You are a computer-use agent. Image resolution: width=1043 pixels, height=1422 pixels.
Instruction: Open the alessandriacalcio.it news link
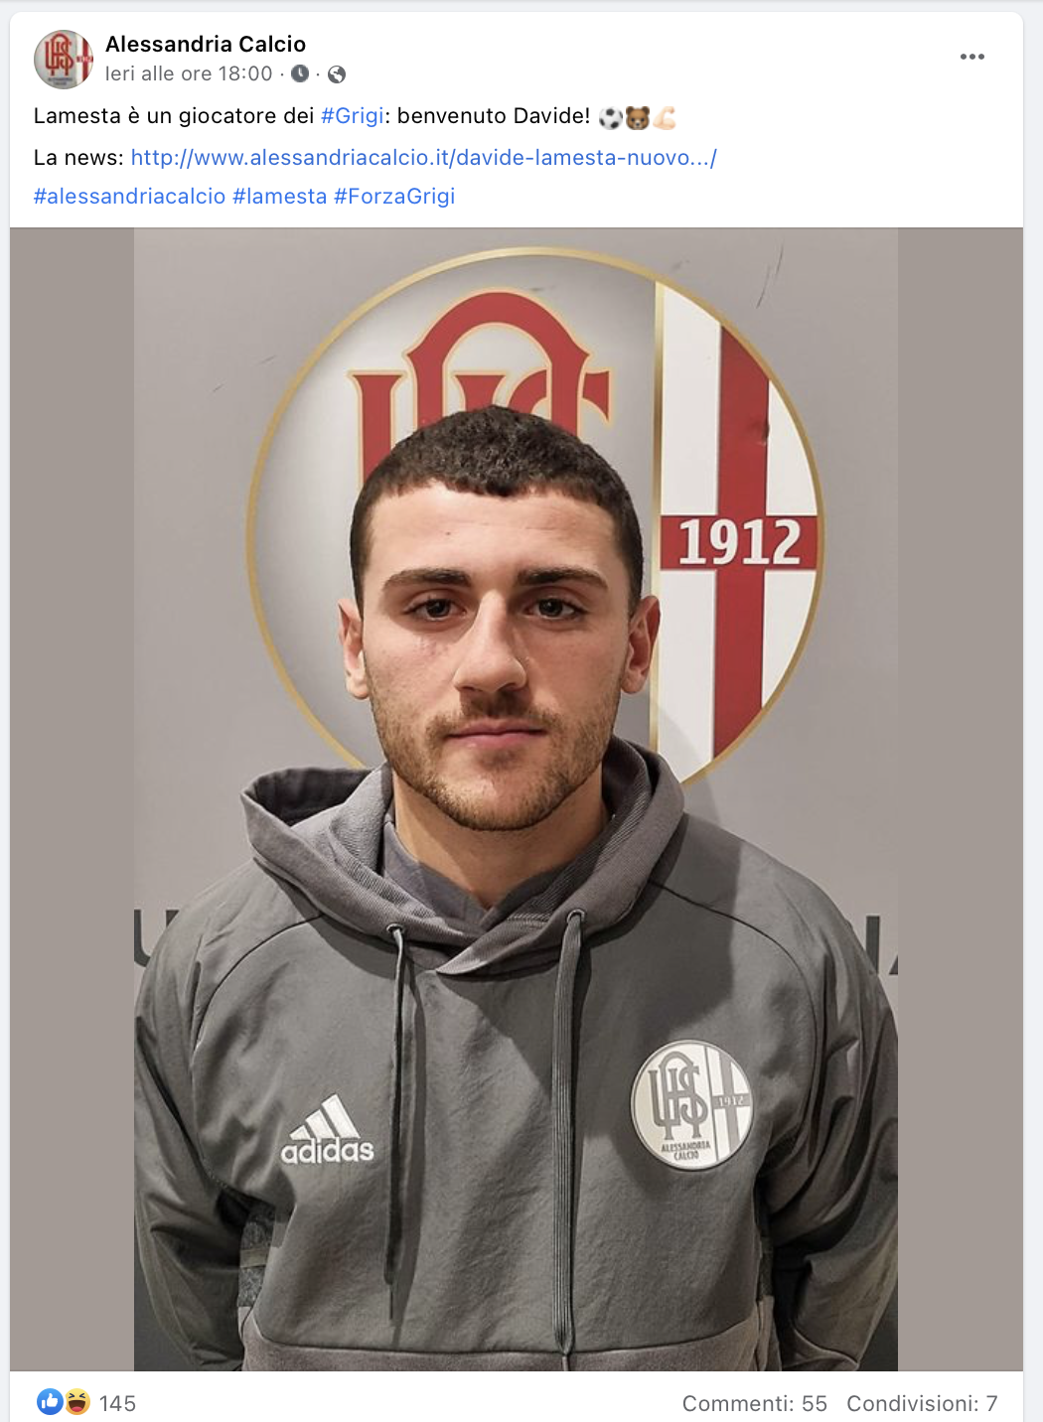[x=424, y=158]
